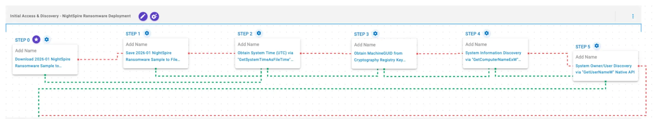The width and height of the screenshot is (657, 119).
Task: Open the Step 5 gear settings
Action: 596,46
